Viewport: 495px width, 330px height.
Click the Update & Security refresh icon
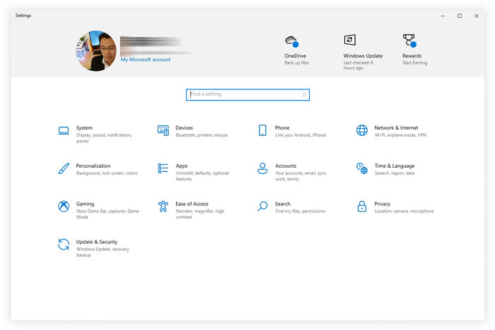64,245
